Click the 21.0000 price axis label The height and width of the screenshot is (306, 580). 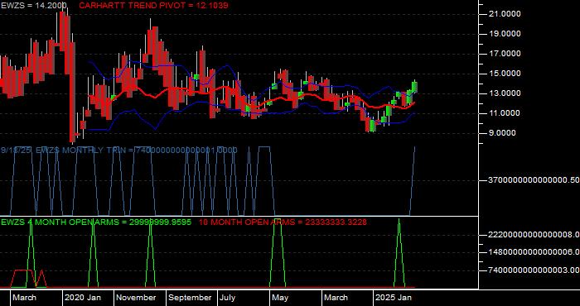tap(505, 14)
